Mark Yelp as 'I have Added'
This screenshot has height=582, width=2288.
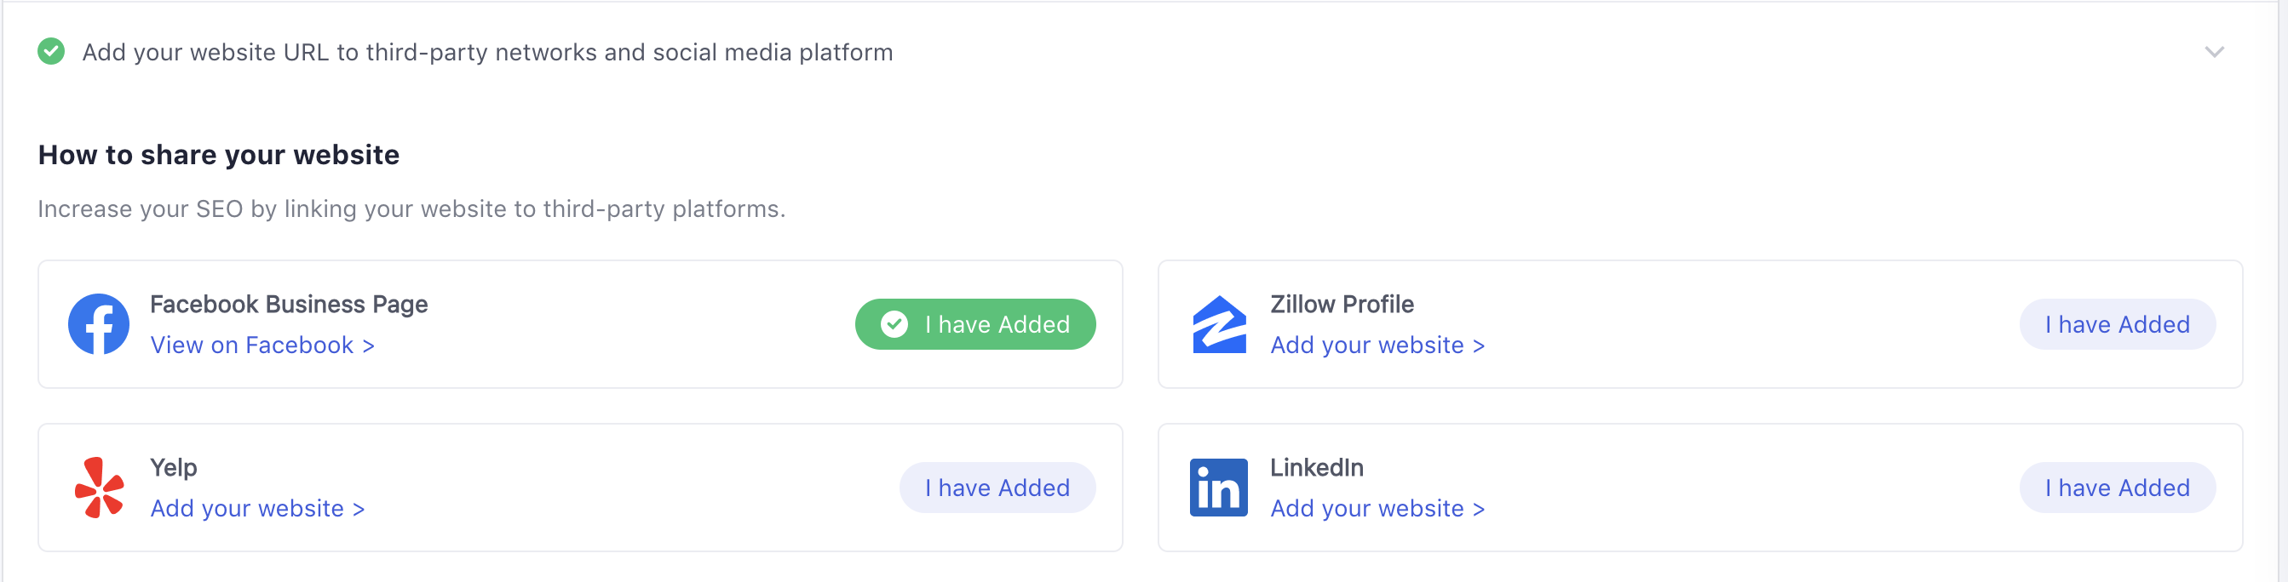pos(997,487)
